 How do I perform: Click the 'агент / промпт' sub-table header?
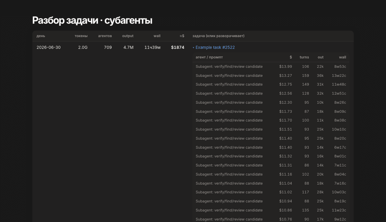(x=209, y=57)
